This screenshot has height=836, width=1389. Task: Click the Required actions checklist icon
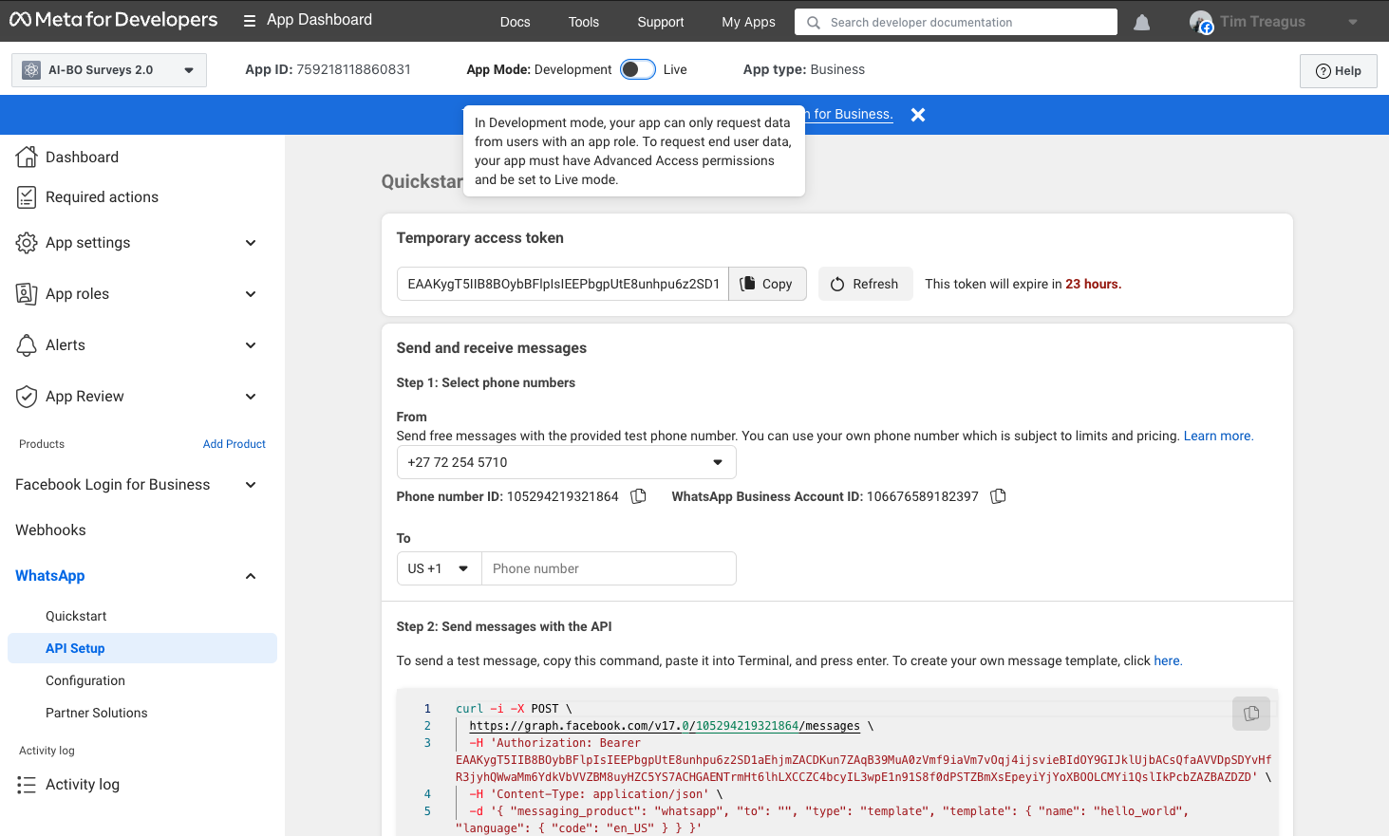pyautogui.click(x=27, y=196)
